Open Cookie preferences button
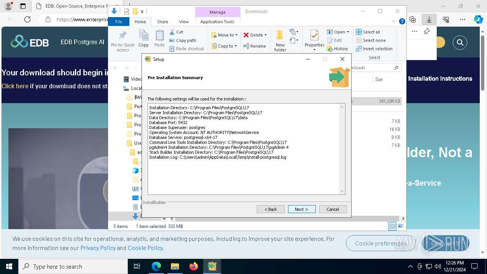Screen dimensions: 487x274 click(380, 243)
